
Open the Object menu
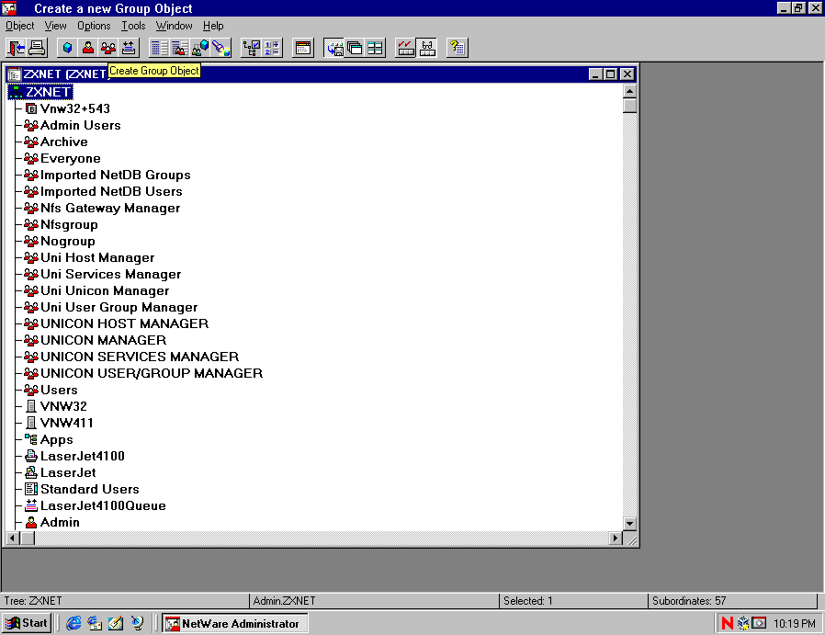pos(19,26)
